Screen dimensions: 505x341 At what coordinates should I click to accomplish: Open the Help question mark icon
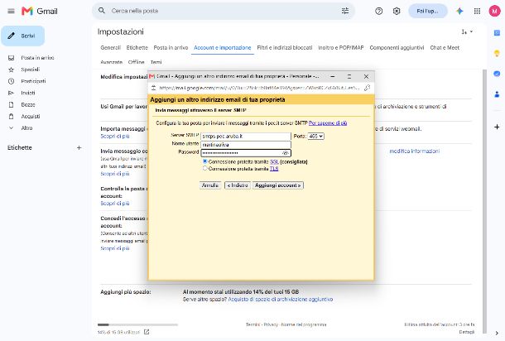point(379,11)
